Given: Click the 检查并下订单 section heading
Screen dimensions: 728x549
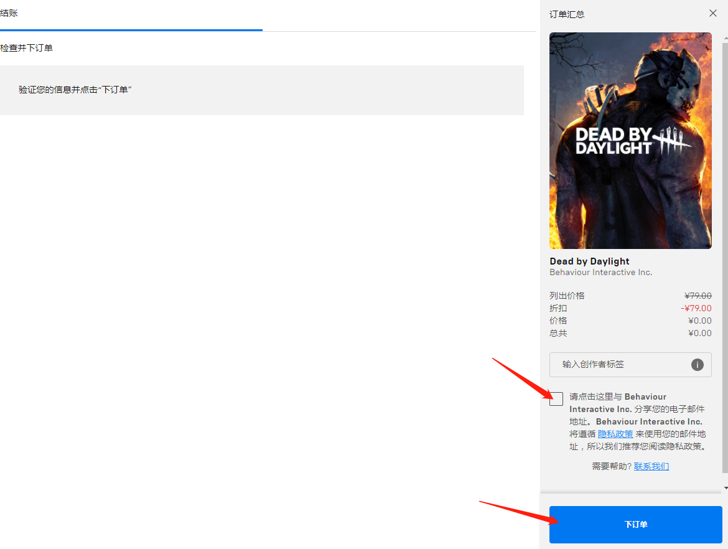Looking at the screenshot, I should (x=27, y=48).
